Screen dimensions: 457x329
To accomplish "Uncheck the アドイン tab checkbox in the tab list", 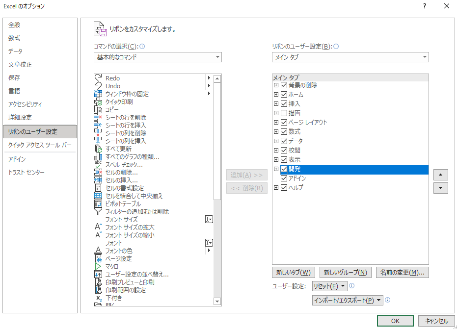I will click(x=284, y=178).
